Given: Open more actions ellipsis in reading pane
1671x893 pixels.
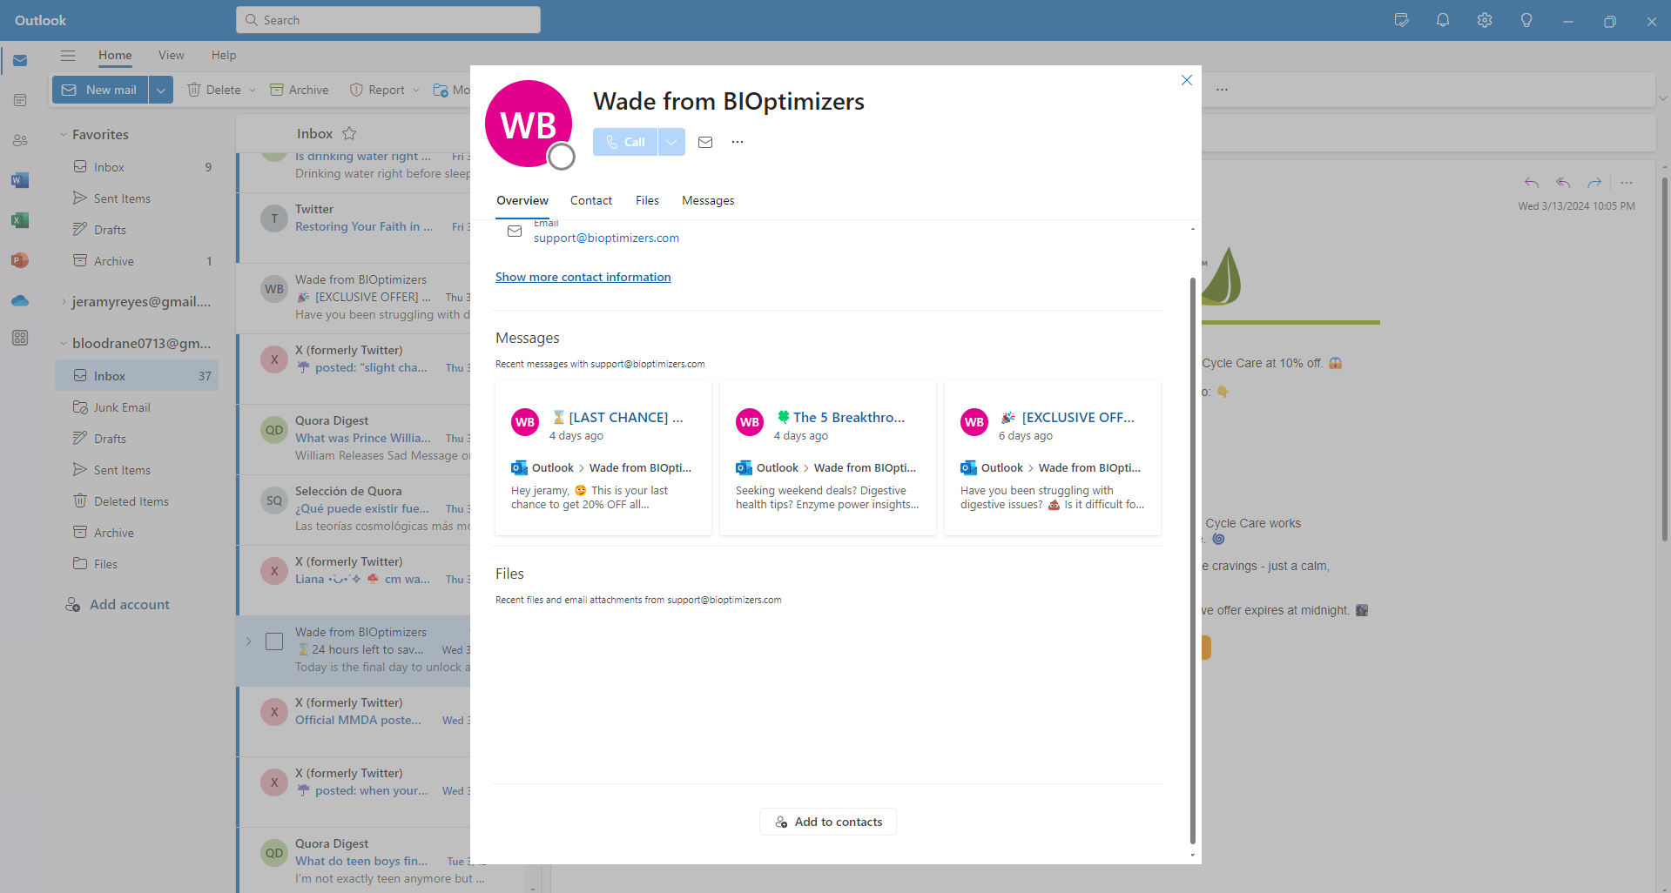Looking at the screenshot, I should tap(1627, 183).
